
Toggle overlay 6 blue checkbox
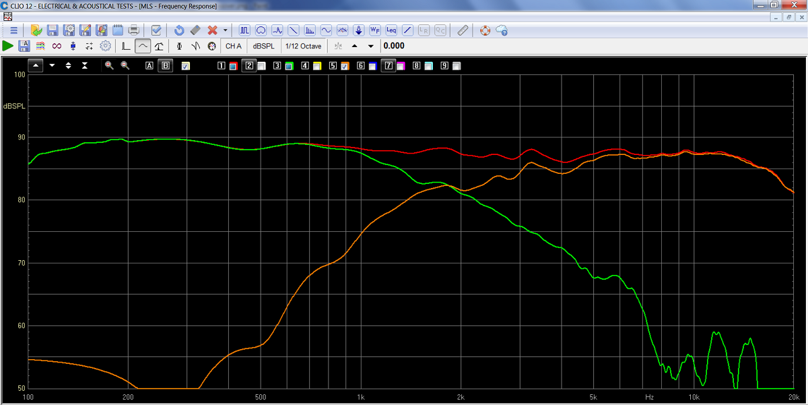372,66
